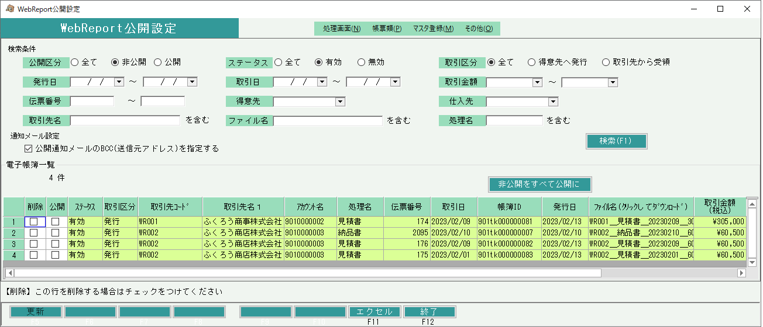The height and width of the screenshot is (327, 763).
Task: Open the 処理画面(N) menu
Action: pyautogui.click(x=342, y=29)
